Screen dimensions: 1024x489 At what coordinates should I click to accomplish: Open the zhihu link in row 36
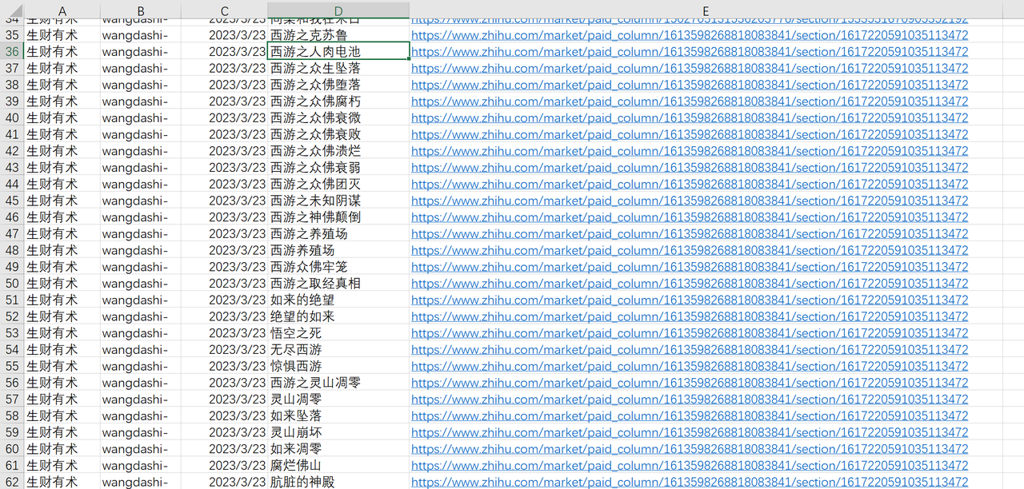click(689, 51)
